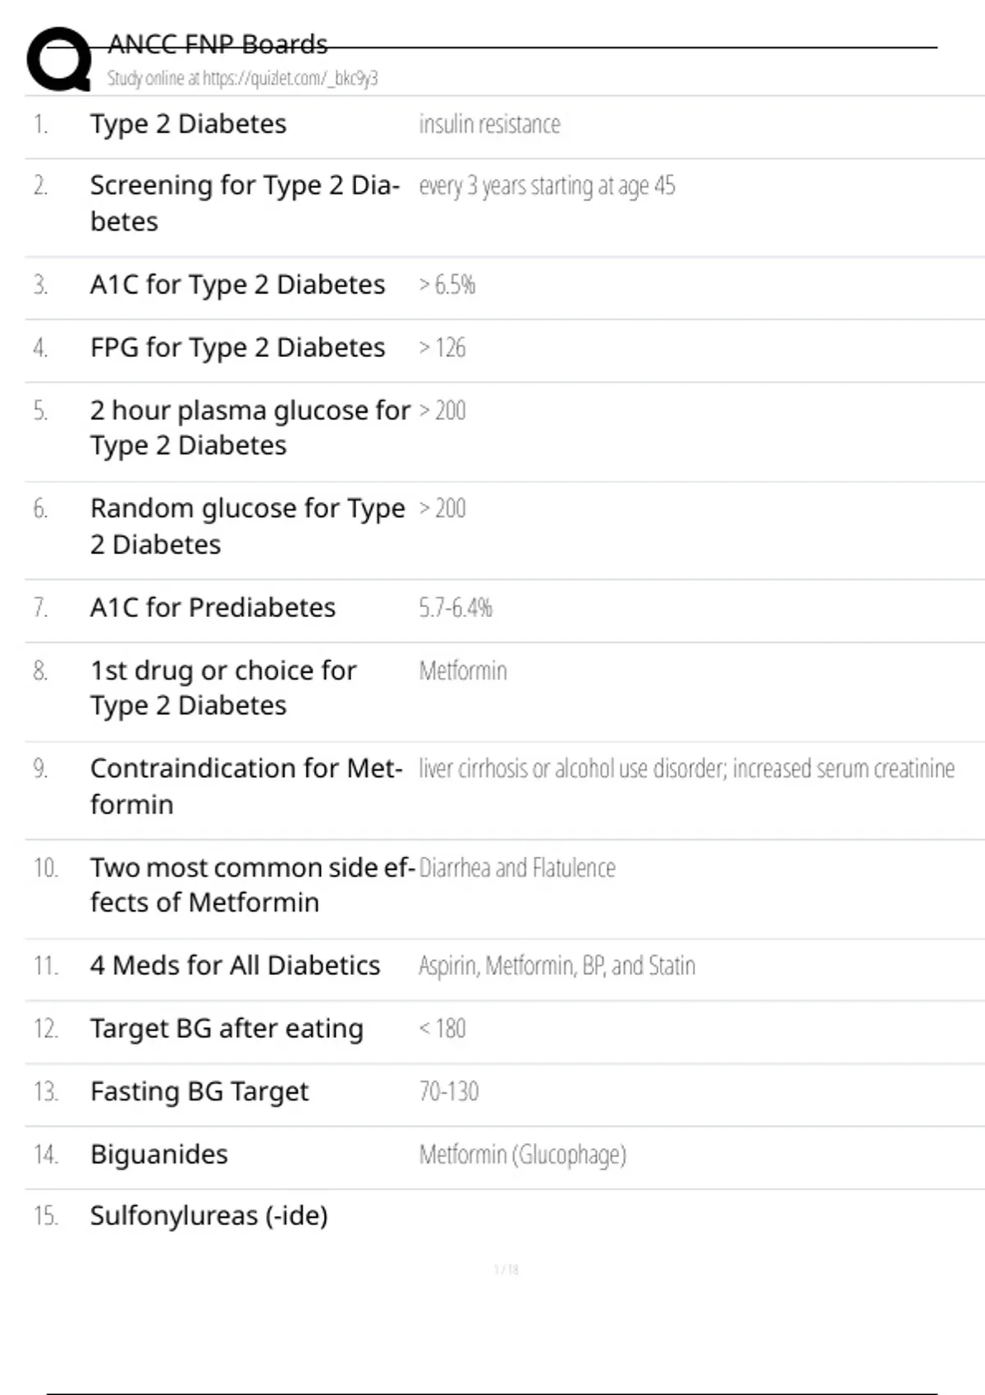Click the 70-130 fasting target answer
The height and width of the screenshot is (1395, 985).
tap(449, 1092)
